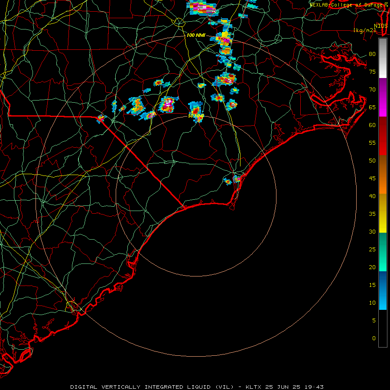Click the 25 value on the scale
The height and width of the screenshot is (390, 390).
pos(372,250)
